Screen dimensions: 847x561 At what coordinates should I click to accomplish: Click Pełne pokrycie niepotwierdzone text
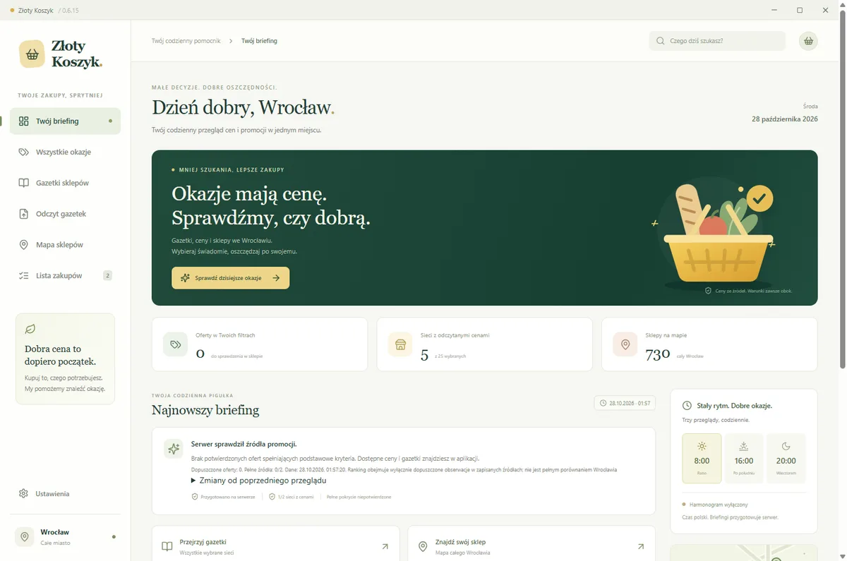coord(359,497)
